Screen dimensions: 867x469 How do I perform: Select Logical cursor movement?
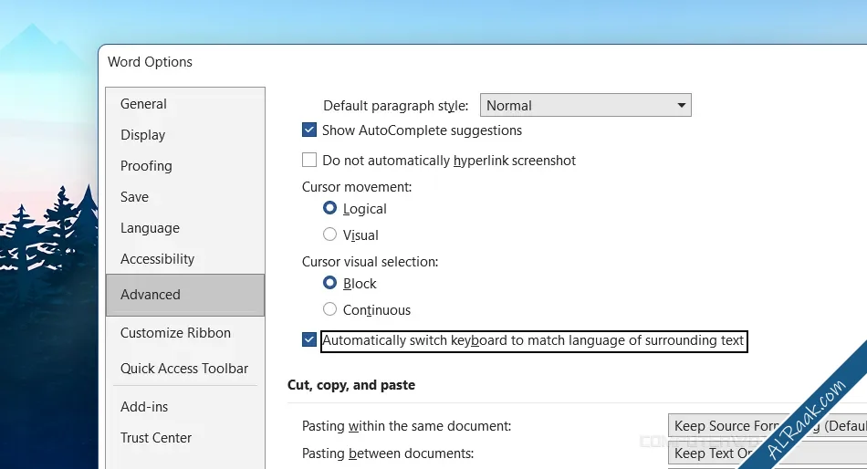[329, 208]
